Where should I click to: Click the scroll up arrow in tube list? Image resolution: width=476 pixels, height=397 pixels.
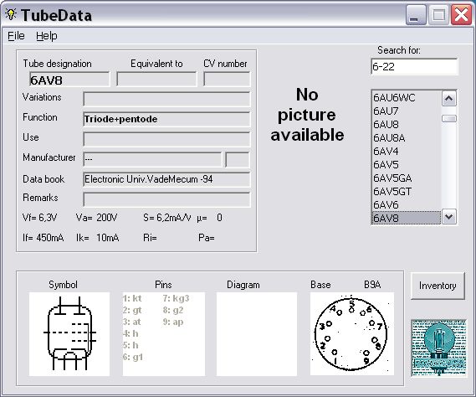coord(449,99)
